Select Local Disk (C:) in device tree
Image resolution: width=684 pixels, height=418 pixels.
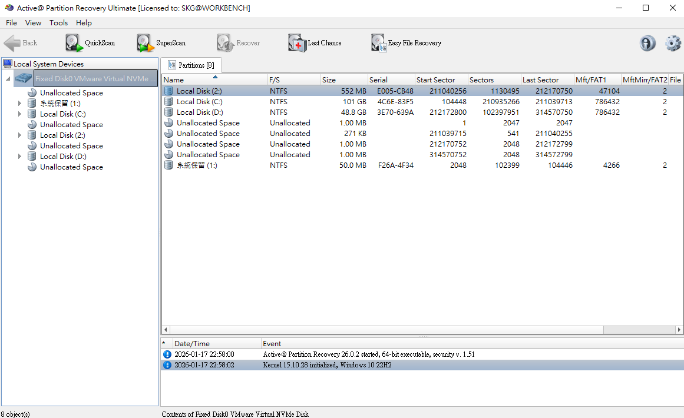pyautogui.click(x=63, y=114)
